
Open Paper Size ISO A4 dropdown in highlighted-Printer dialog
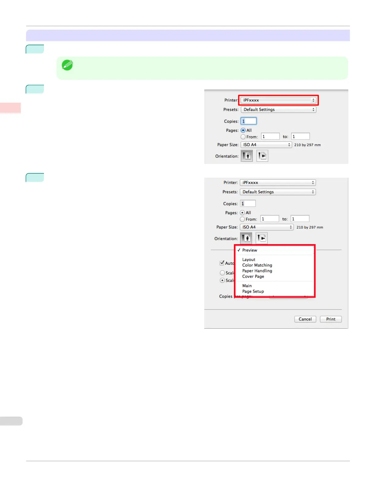266,145
